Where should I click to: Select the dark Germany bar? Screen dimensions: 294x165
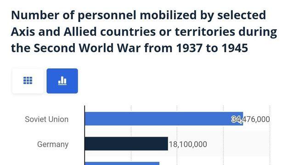[126, 143]
